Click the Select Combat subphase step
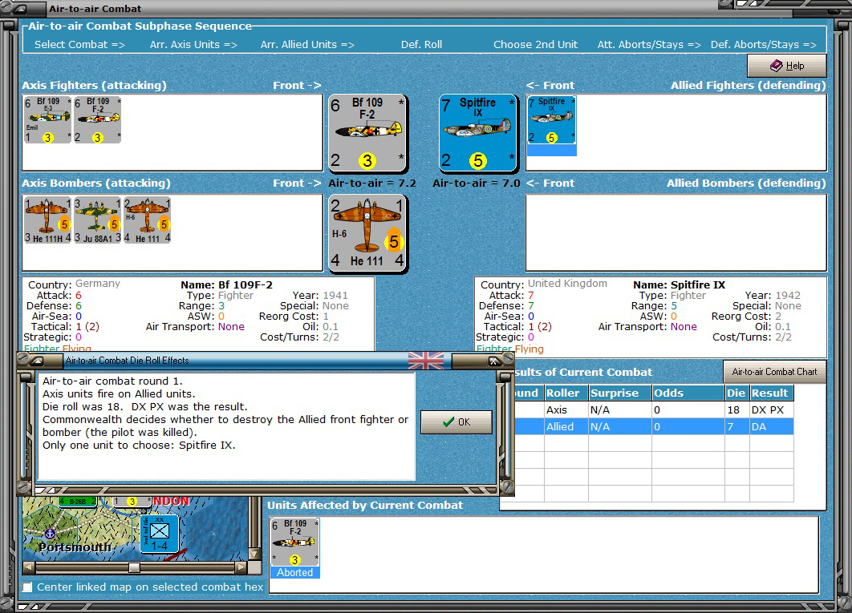This screenshot has width=852, height=613. [79, 45]
